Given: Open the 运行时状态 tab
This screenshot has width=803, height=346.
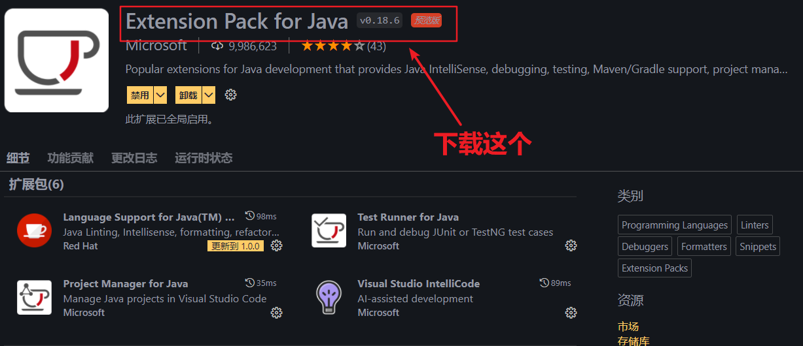Looking at the screenshot, I should (x=204, y=158).
